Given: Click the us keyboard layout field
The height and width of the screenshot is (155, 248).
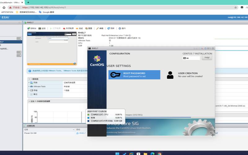Looking at the screenshot, I should pyautogui.click(x=191, y=58).
